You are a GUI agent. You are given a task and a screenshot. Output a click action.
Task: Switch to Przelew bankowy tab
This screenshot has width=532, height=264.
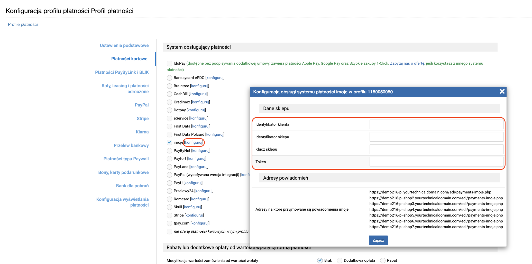[x=131, y=145]
